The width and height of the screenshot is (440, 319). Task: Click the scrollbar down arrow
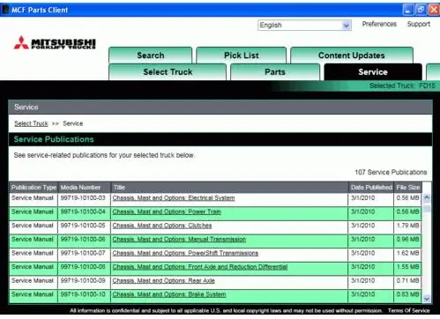point(427,299)
